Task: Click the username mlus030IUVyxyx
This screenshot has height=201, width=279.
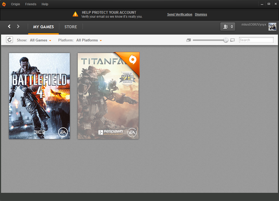Action: pos(254,25)
